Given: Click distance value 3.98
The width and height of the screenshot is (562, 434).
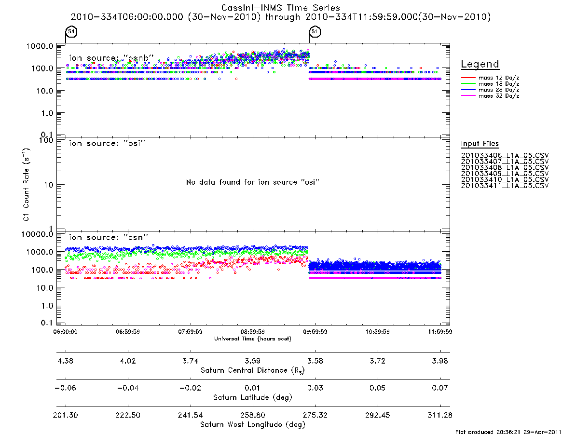Looking at the screenshot, I should click(440, 361).
